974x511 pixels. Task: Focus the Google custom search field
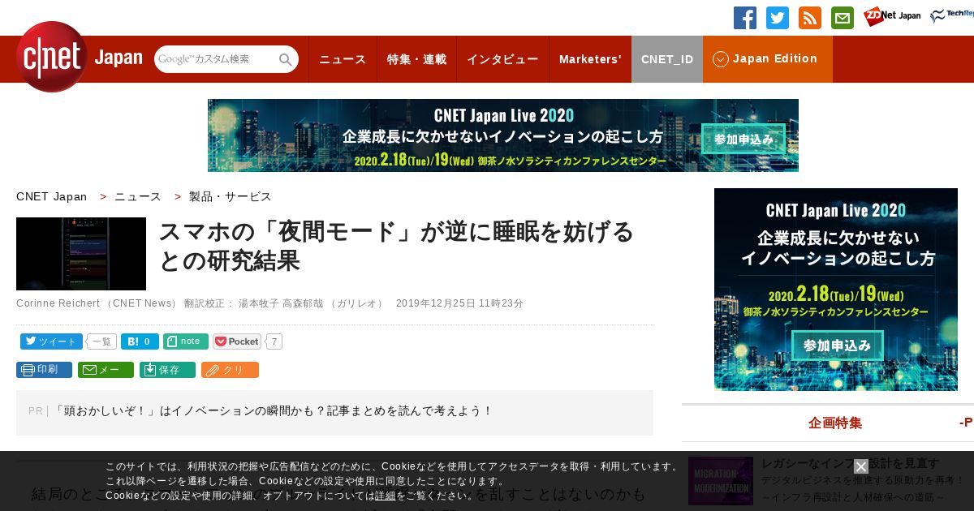(216, 59)
